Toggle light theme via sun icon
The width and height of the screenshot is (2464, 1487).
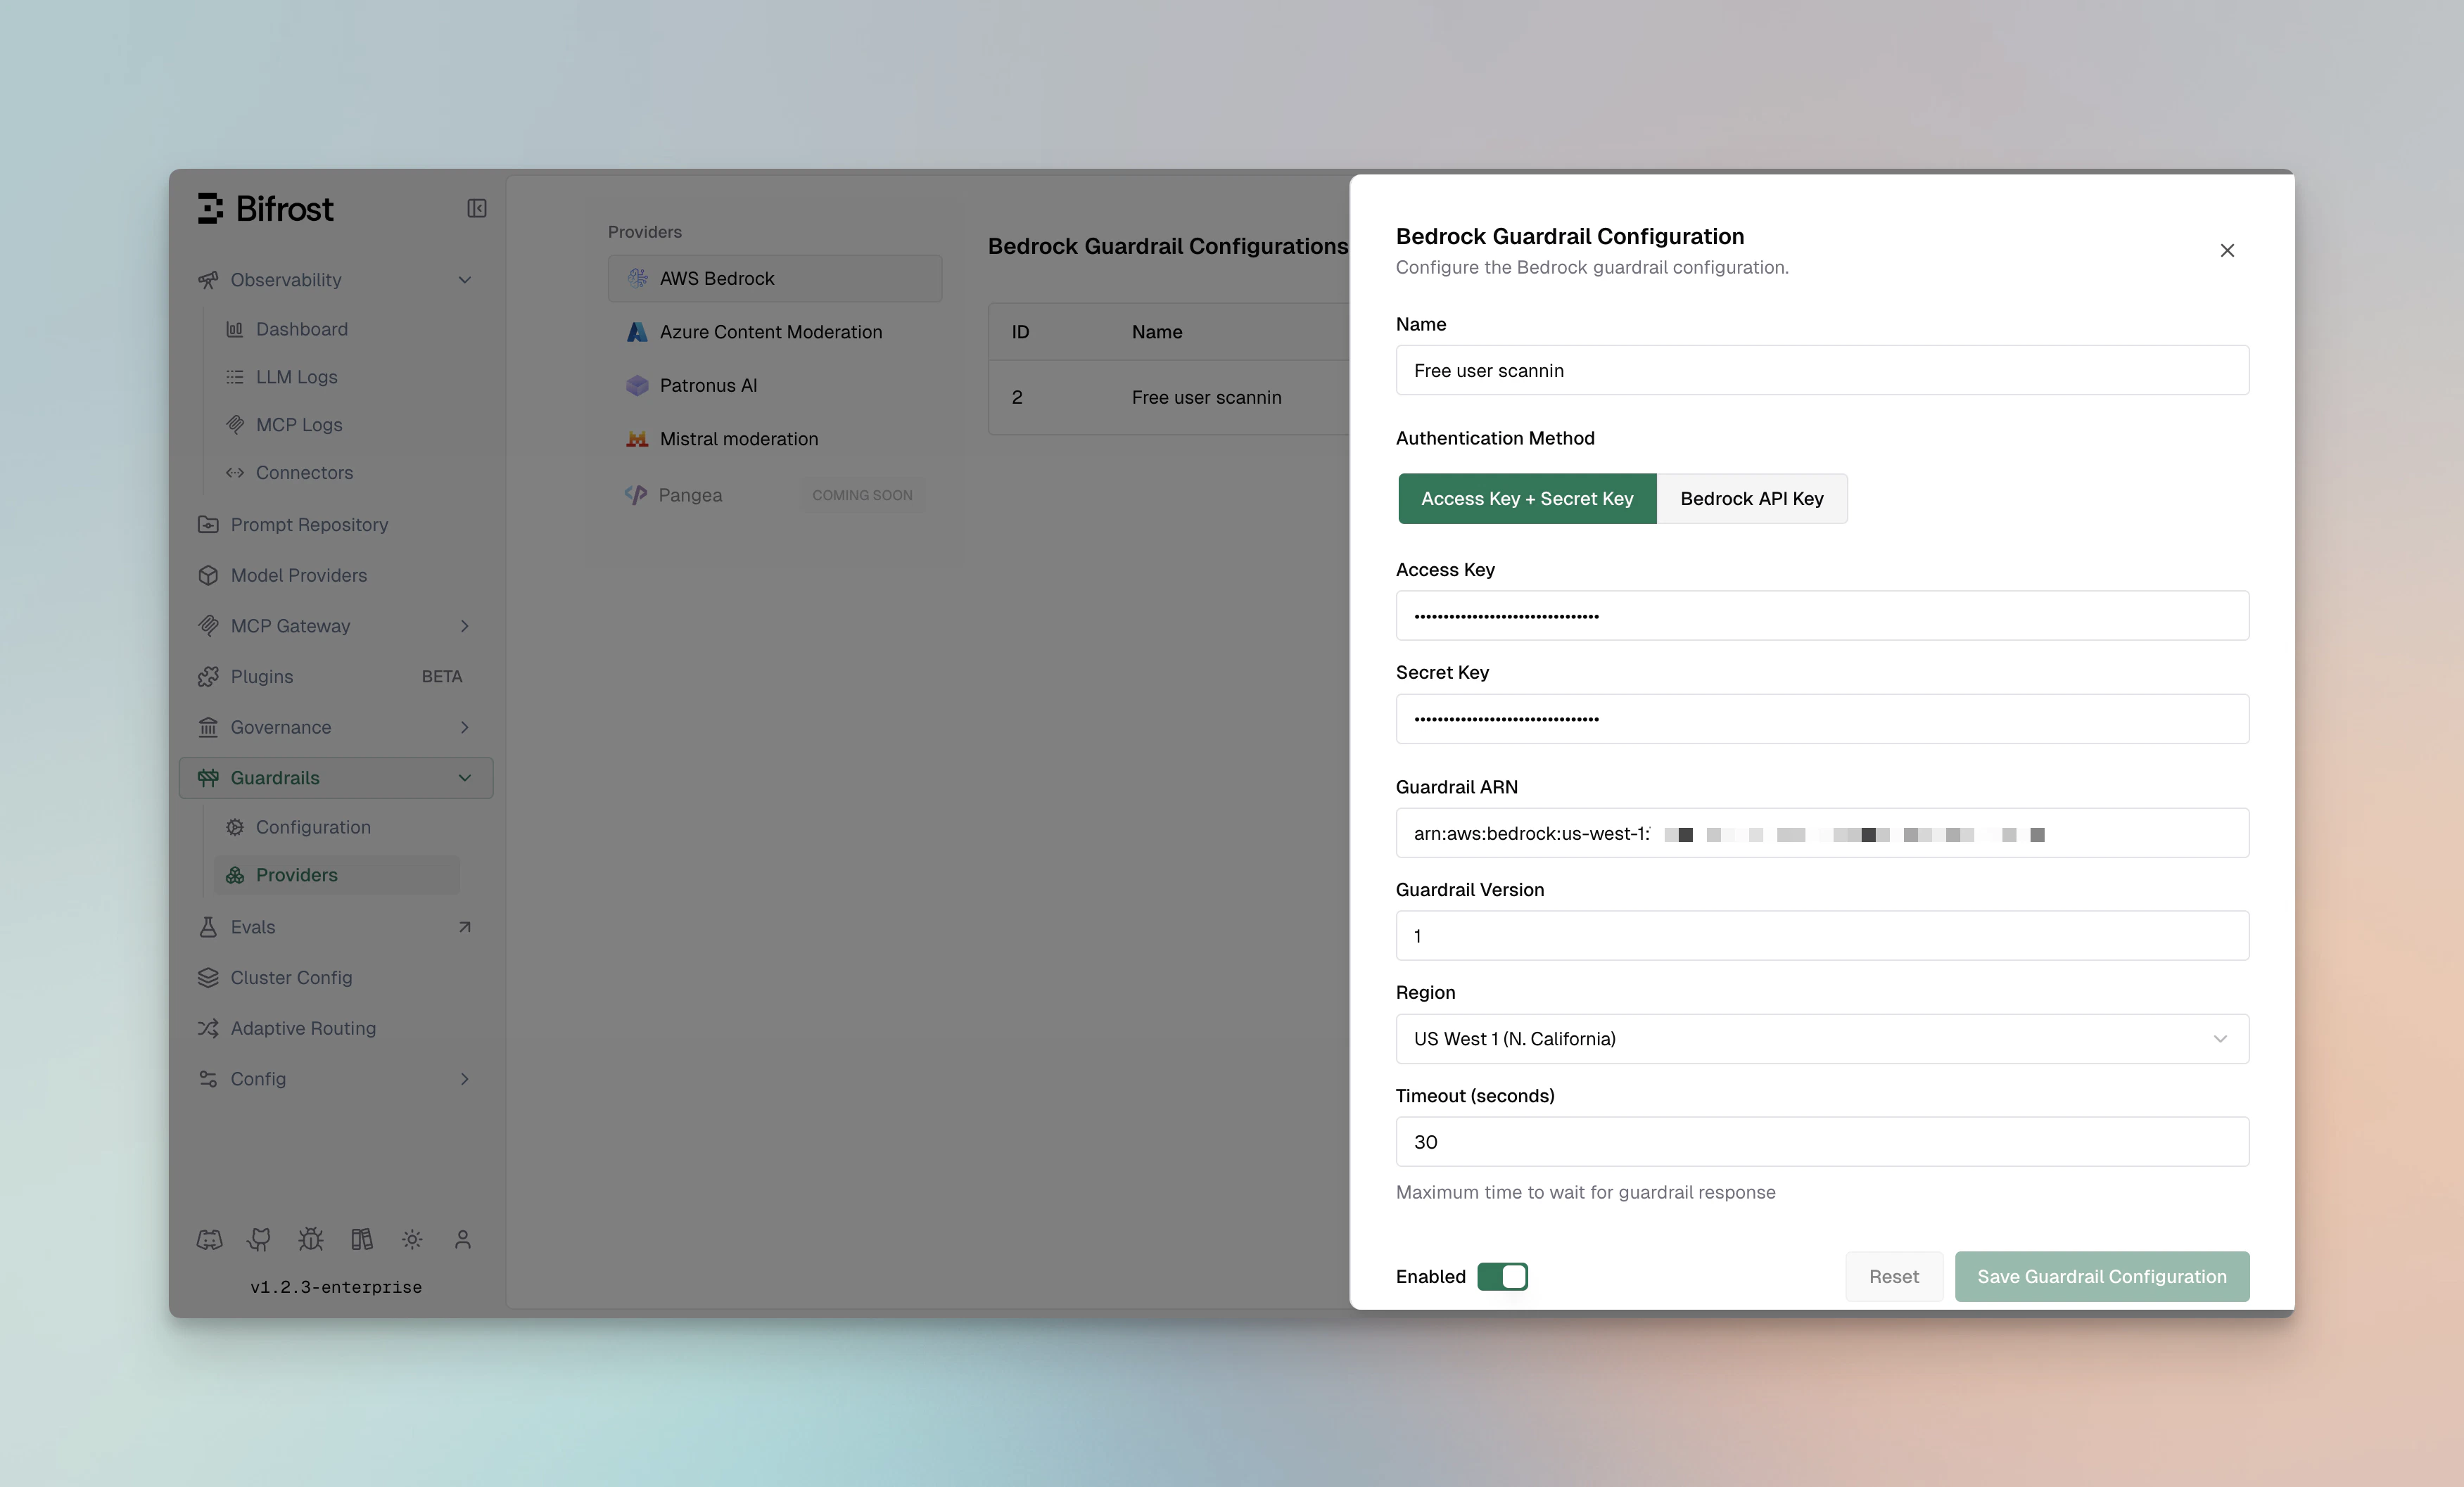click(x=412, y=1238)
